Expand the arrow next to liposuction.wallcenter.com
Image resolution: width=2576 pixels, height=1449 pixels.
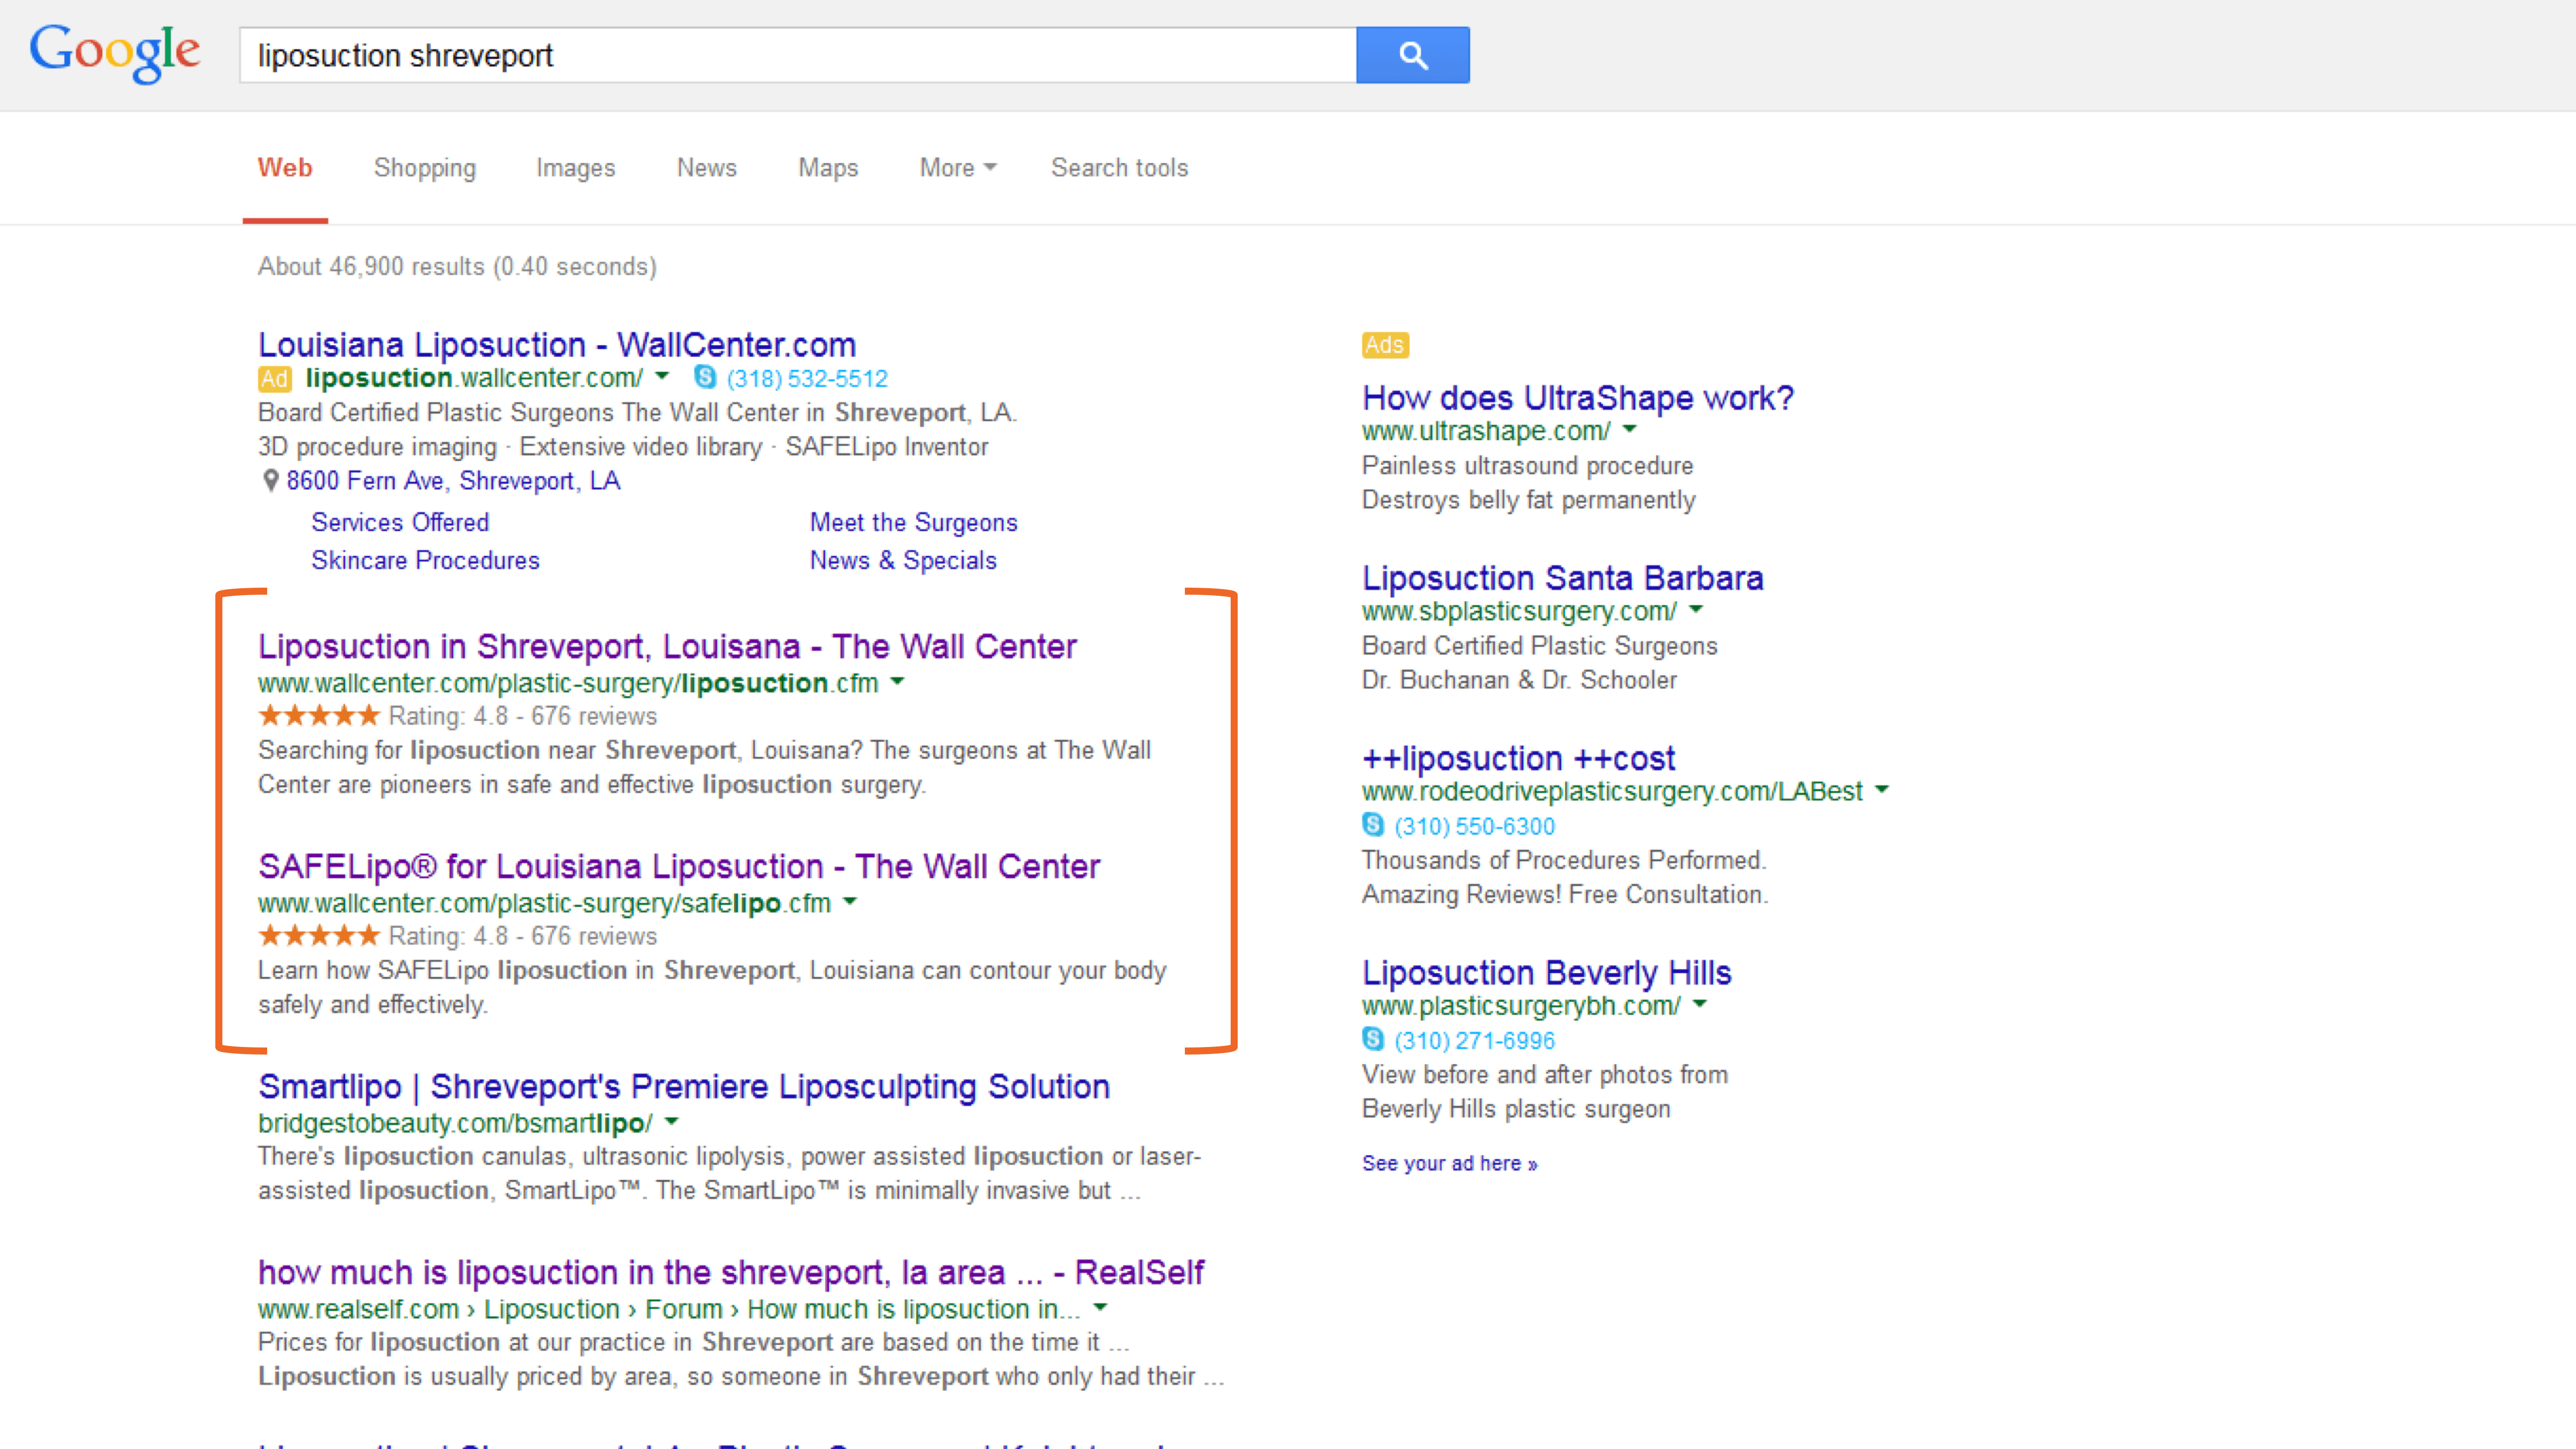pos(662,377)
